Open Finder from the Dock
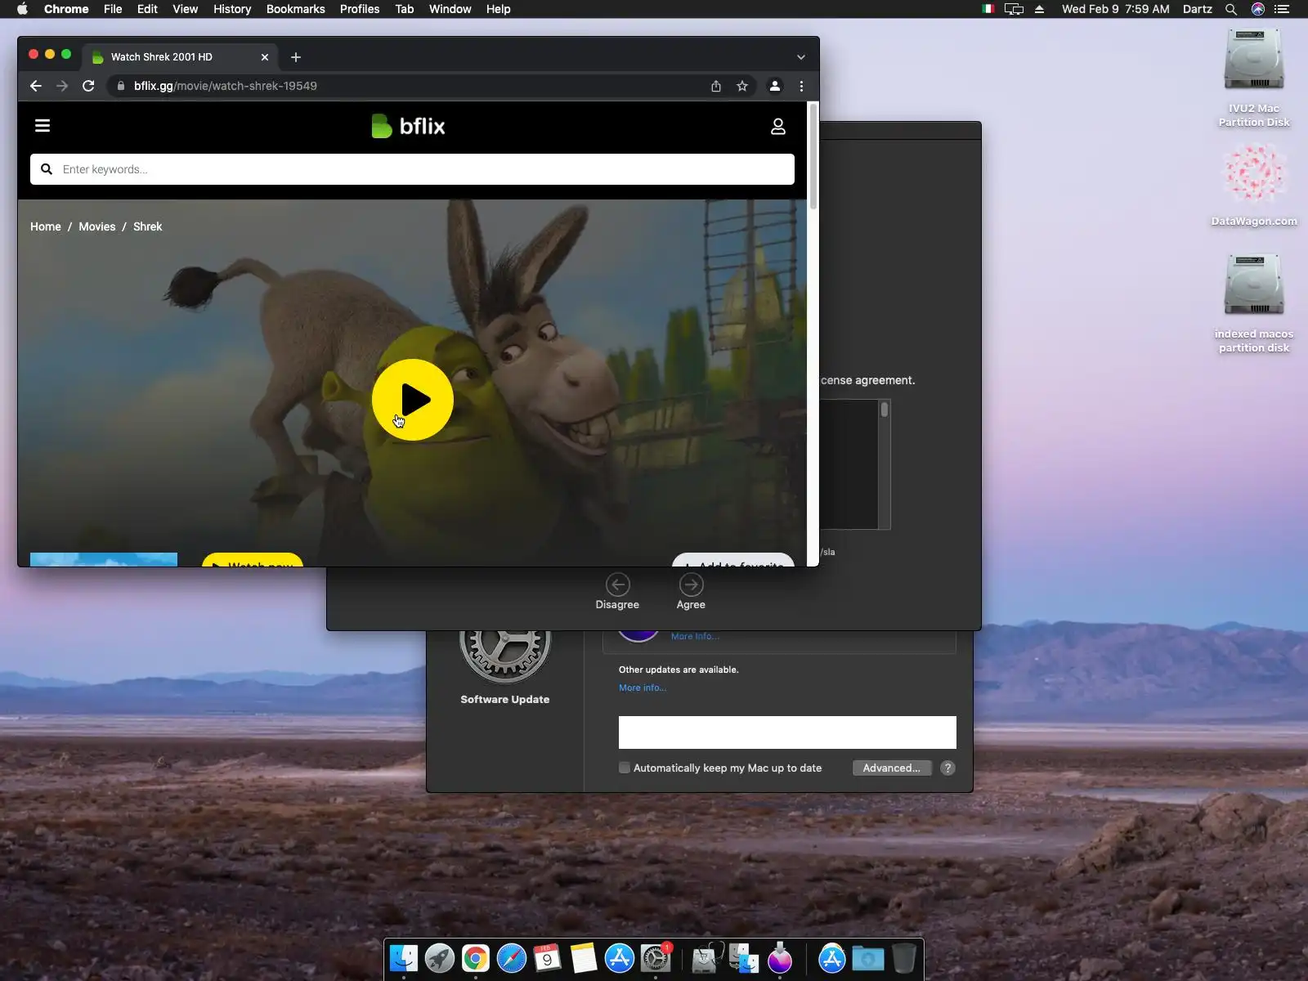This screenshot has height=981, width=1308. (404, 958)
